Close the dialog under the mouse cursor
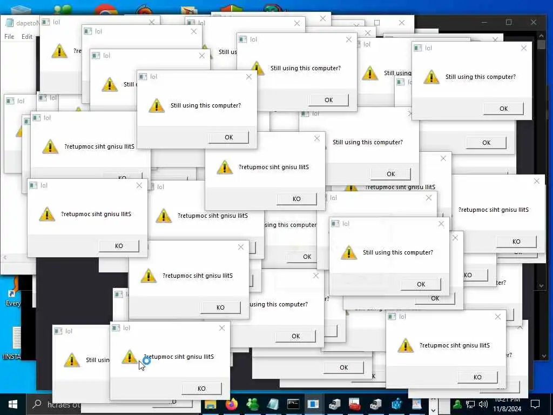Screen dimensions: 553x415 click(222, 328)
